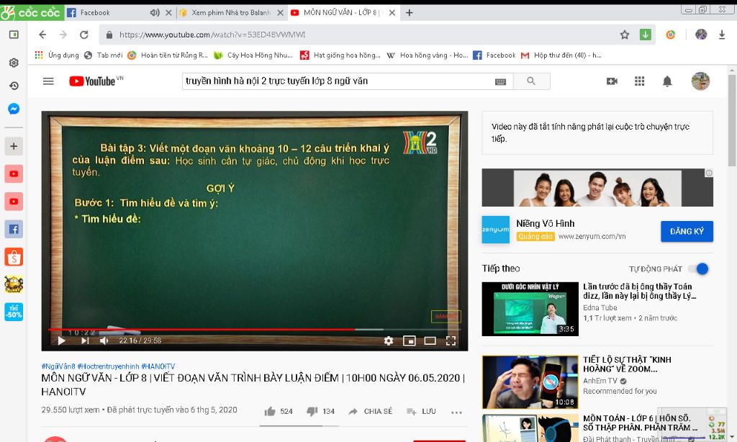
Task: Go back to previous page
Action: (x=42, y=35)
